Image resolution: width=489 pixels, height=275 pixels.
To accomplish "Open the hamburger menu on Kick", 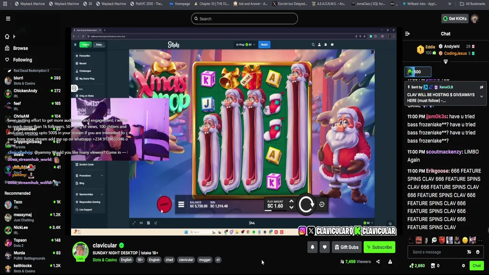I will click(x=8, y=19).
